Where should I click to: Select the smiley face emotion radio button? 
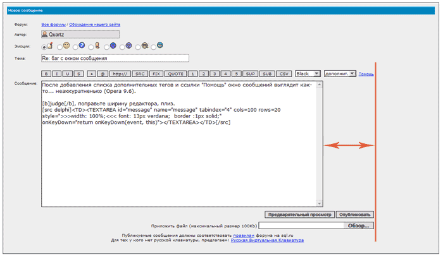pos(59,46)
